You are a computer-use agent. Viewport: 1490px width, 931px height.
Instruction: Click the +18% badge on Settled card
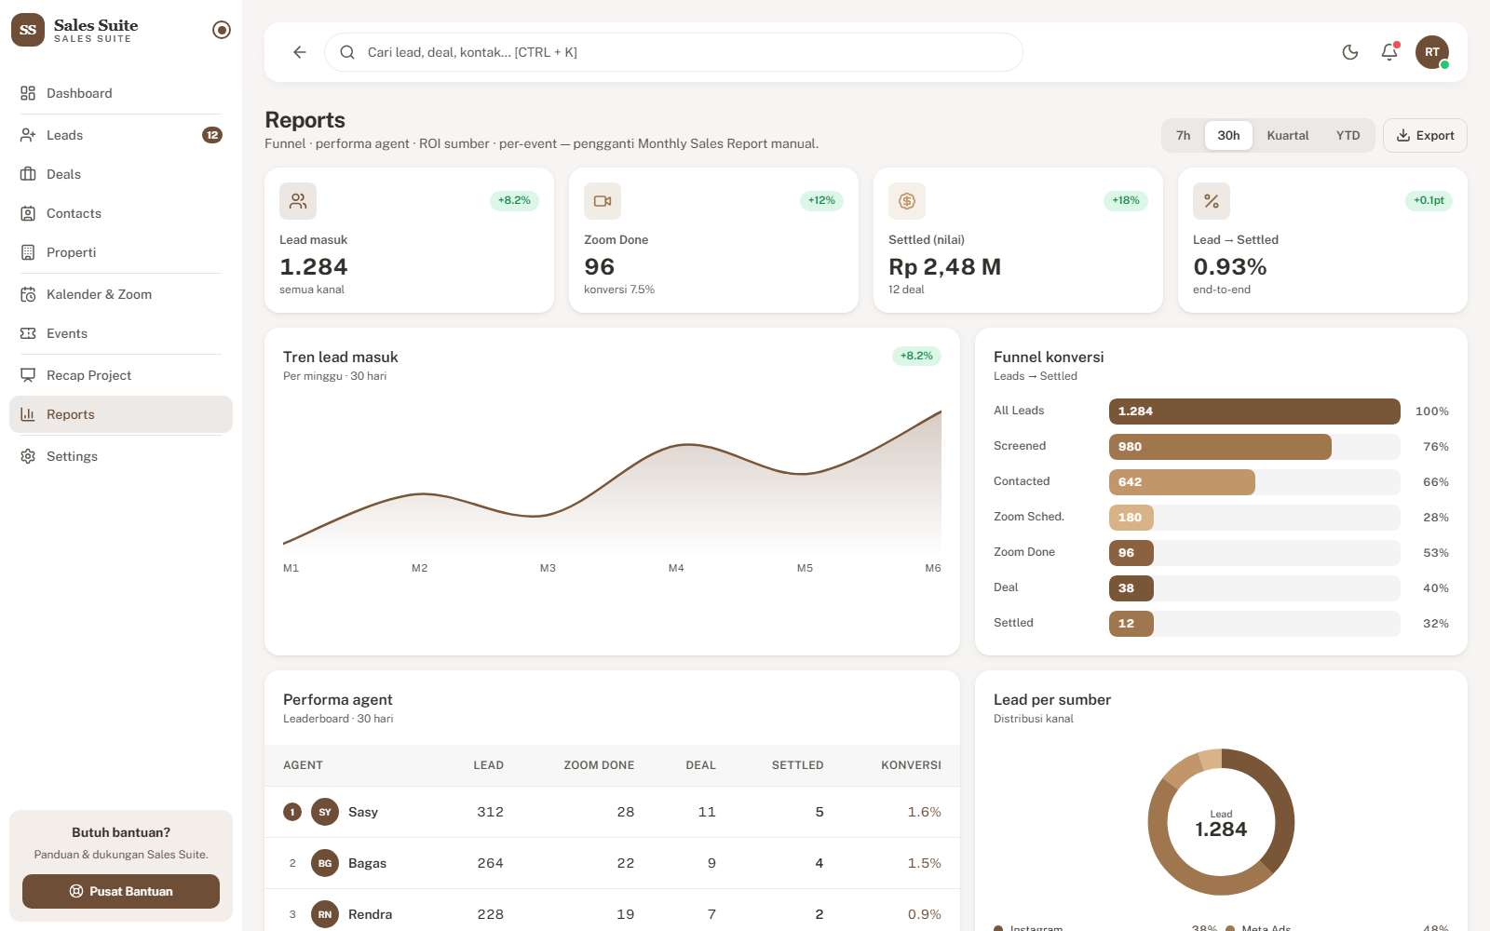click(x=1126, y=200)
